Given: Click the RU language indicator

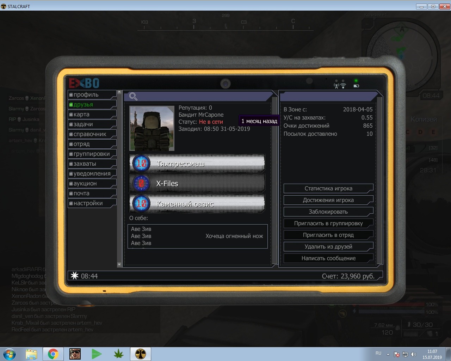Looking at the screenshot, I should (x=378, y=353).
